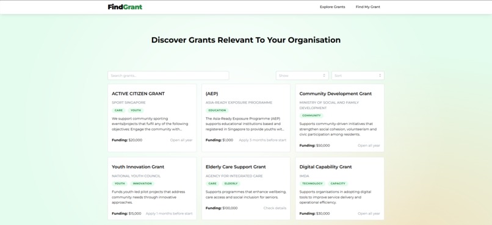Image resolution: width=492 pixels, height=225 pixels.
Task: Click the Community Development Grant description
Action: tap(338, 129)
